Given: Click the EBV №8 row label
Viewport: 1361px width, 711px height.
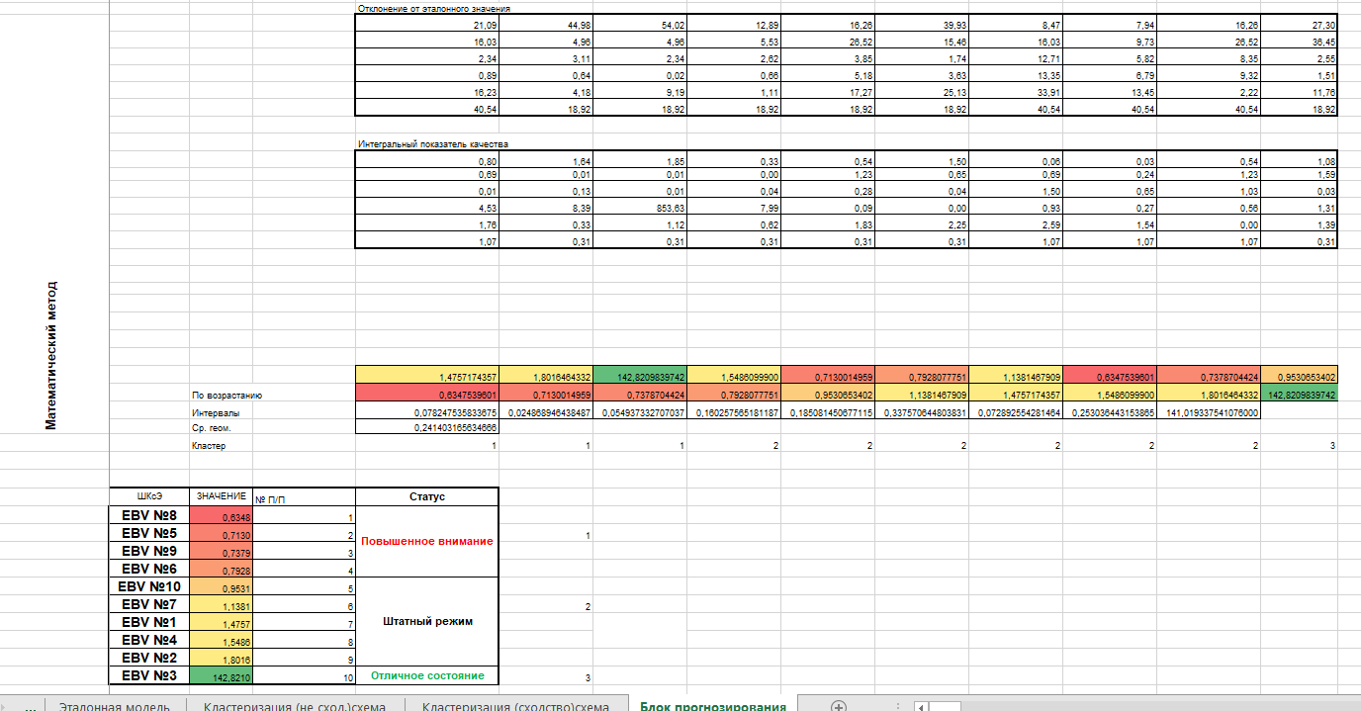Looking at the screenshot, I should (148, 515).
